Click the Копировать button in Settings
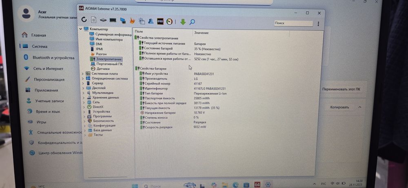This screenshot has height=188, width=408. click(x=339, y=107)
